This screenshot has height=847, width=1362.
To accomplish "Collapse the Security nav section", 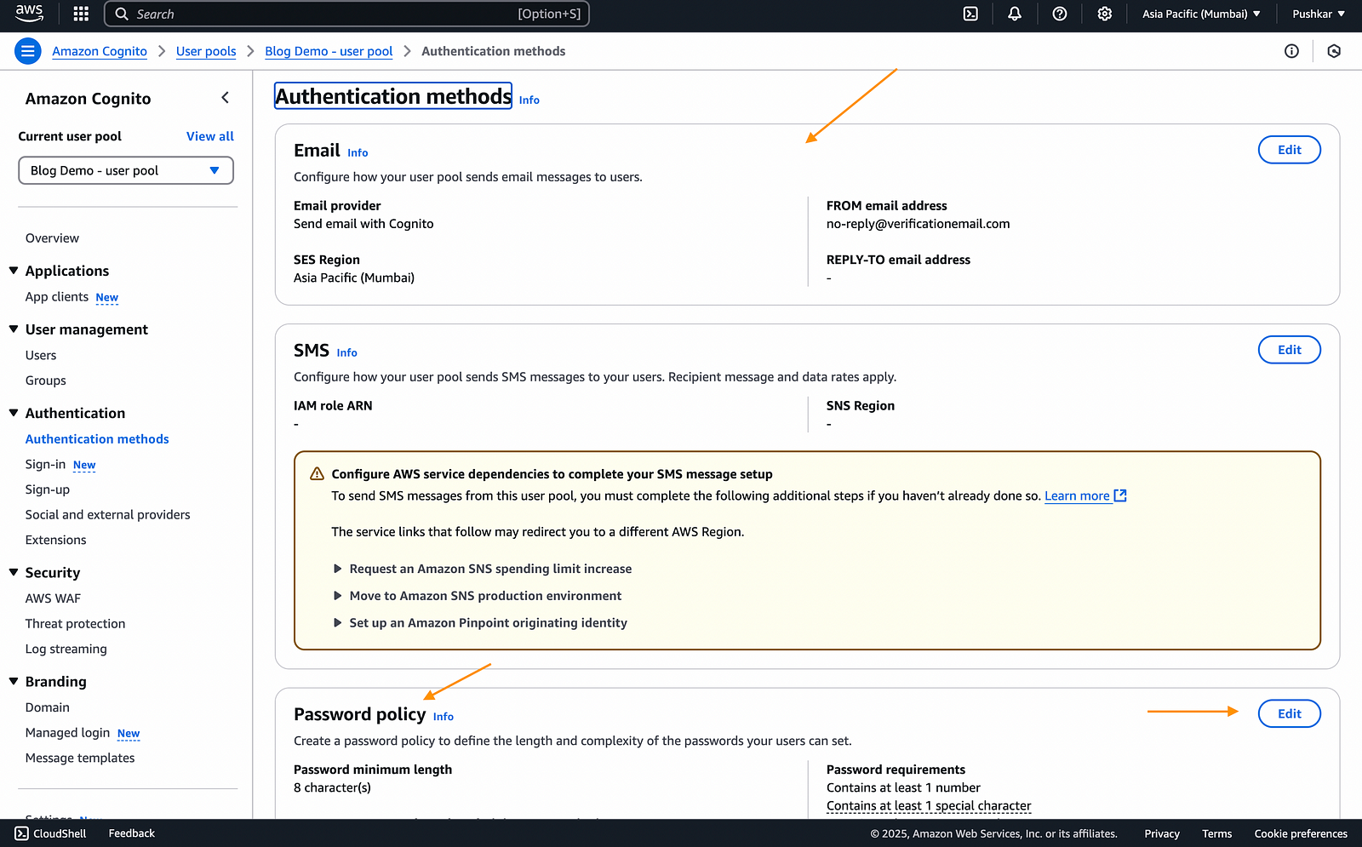I will coord(14,573).
